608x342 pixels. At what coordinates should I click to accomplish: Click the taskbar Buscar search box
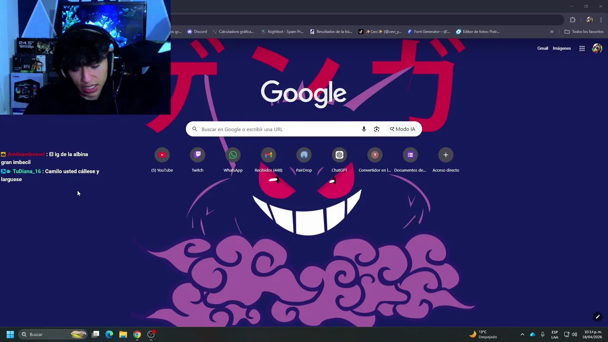click(53, 334)
